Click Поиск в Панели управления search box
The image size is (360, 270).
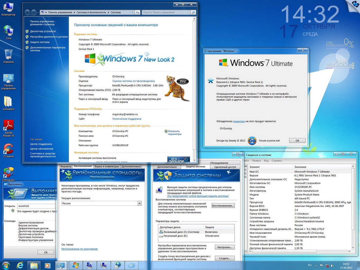166,12
